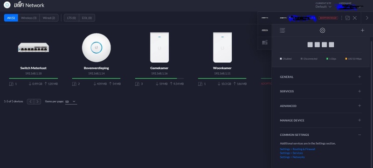Screen dimensions: 373x168
Task: Select the LTS (0) filter
Action: pyautogui.click(x=71, y=18)
